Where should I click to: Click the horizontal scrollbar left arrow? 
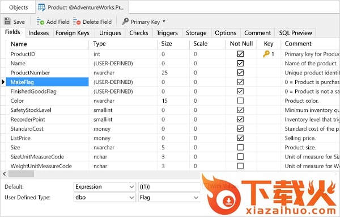coord(4,174)
